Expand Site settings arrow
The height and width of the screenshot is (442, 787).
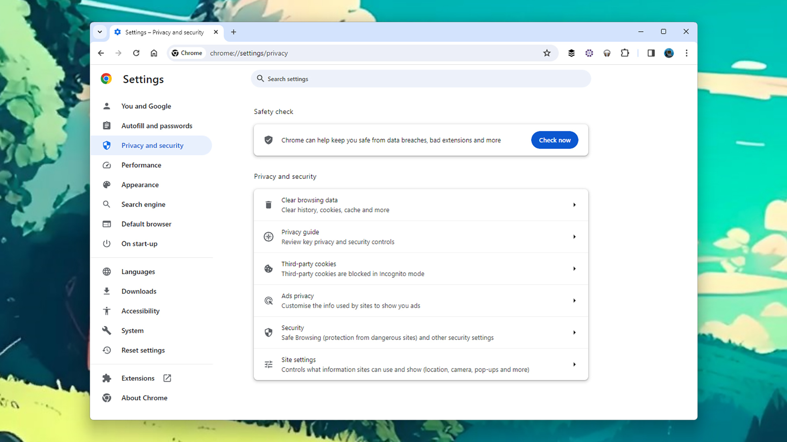[575, 365]
